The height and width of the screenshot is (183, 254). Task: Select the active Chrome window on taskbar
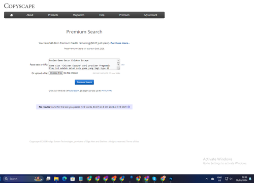tap(146, 178)
